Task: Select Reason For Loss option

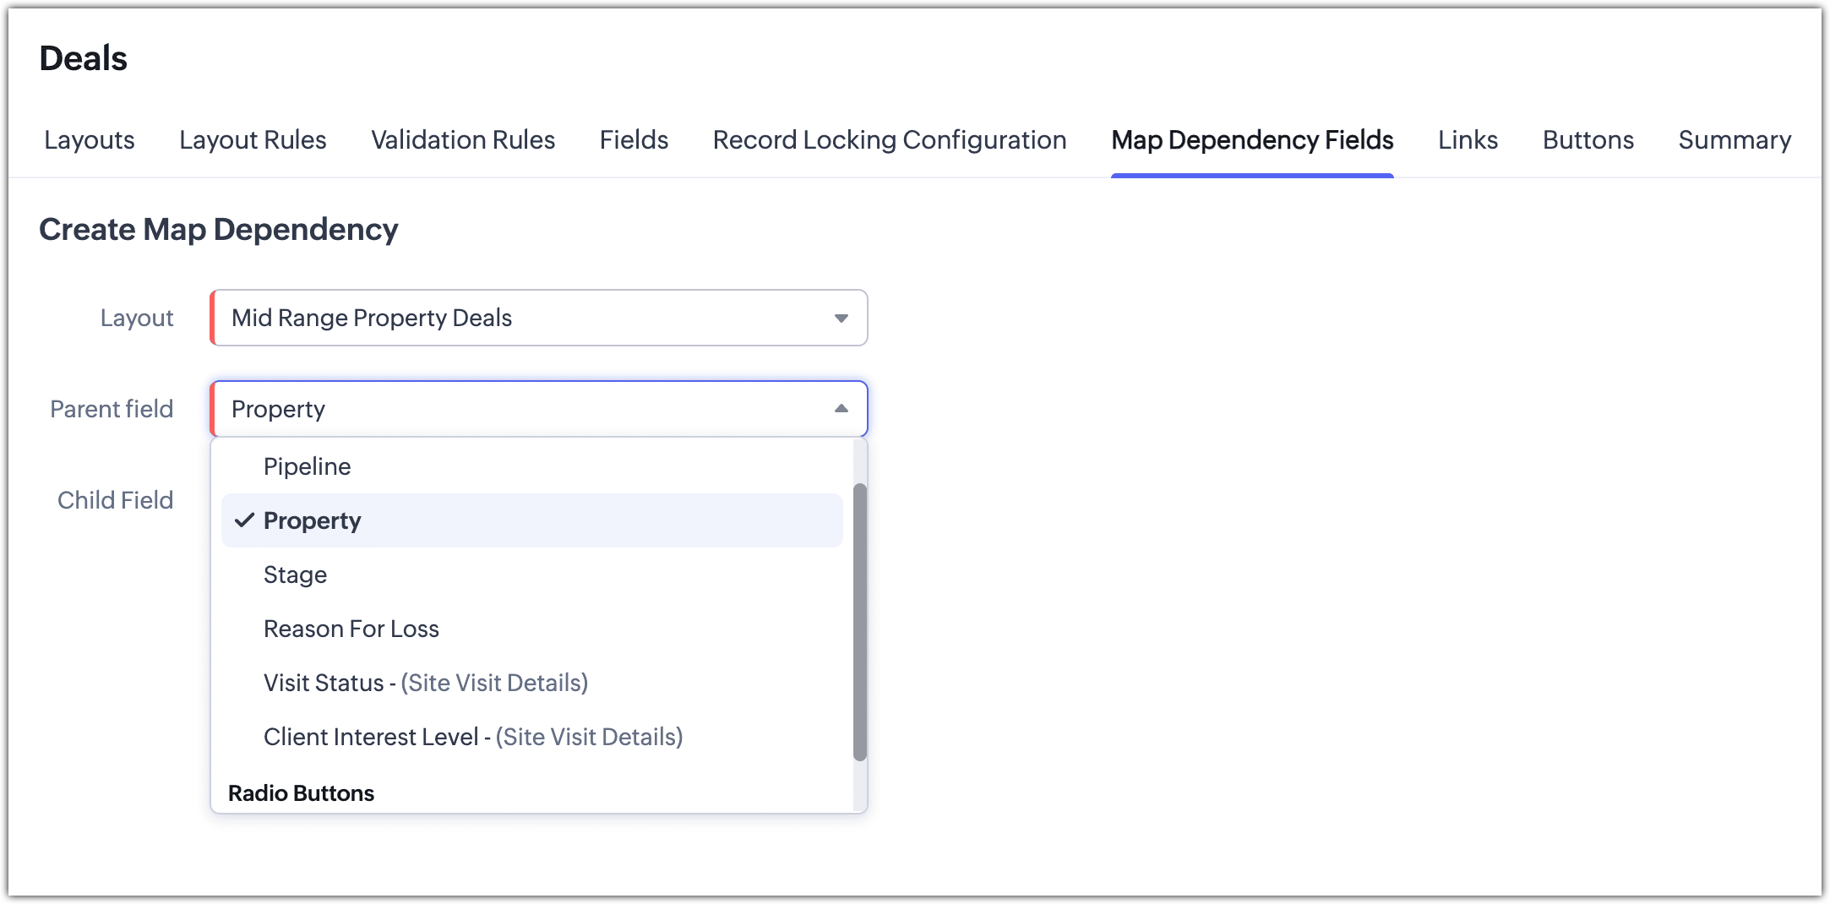Action: click(351, 629)
